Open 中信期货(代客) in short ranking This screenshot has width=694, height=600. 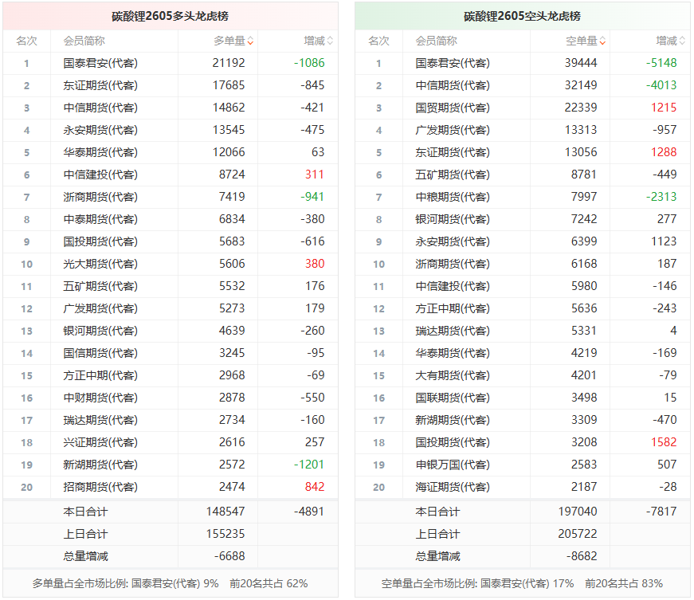pyautogui.click(x=453, y=85)
